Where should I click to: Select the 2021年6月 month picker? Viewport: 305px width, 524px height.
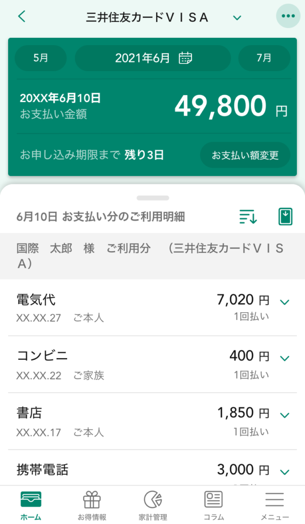(x=152, y=58)
